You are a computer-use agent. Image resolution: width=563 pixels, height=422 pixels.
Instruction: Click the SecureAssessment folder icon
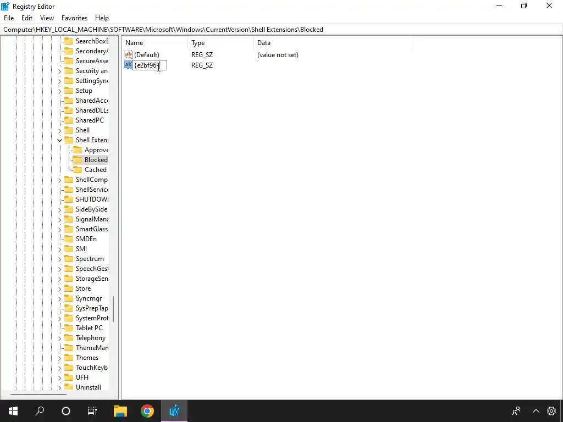click(x=69, y=60)
